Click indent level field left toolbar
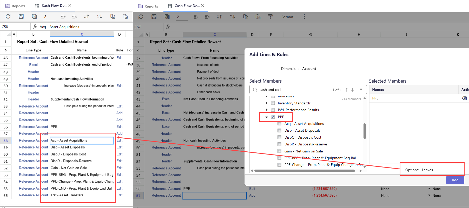Viewport: 469px width, 208px height. pyautogui.click(x=49, y=17)
